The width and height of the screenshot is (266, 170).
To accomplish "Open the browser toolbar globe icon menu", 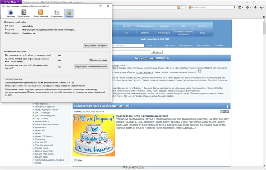I will pos(262,7).
